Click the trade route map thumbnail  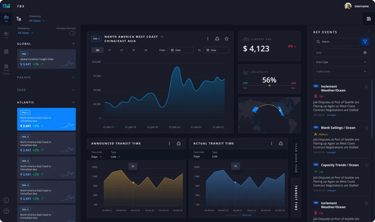[269, 115]
